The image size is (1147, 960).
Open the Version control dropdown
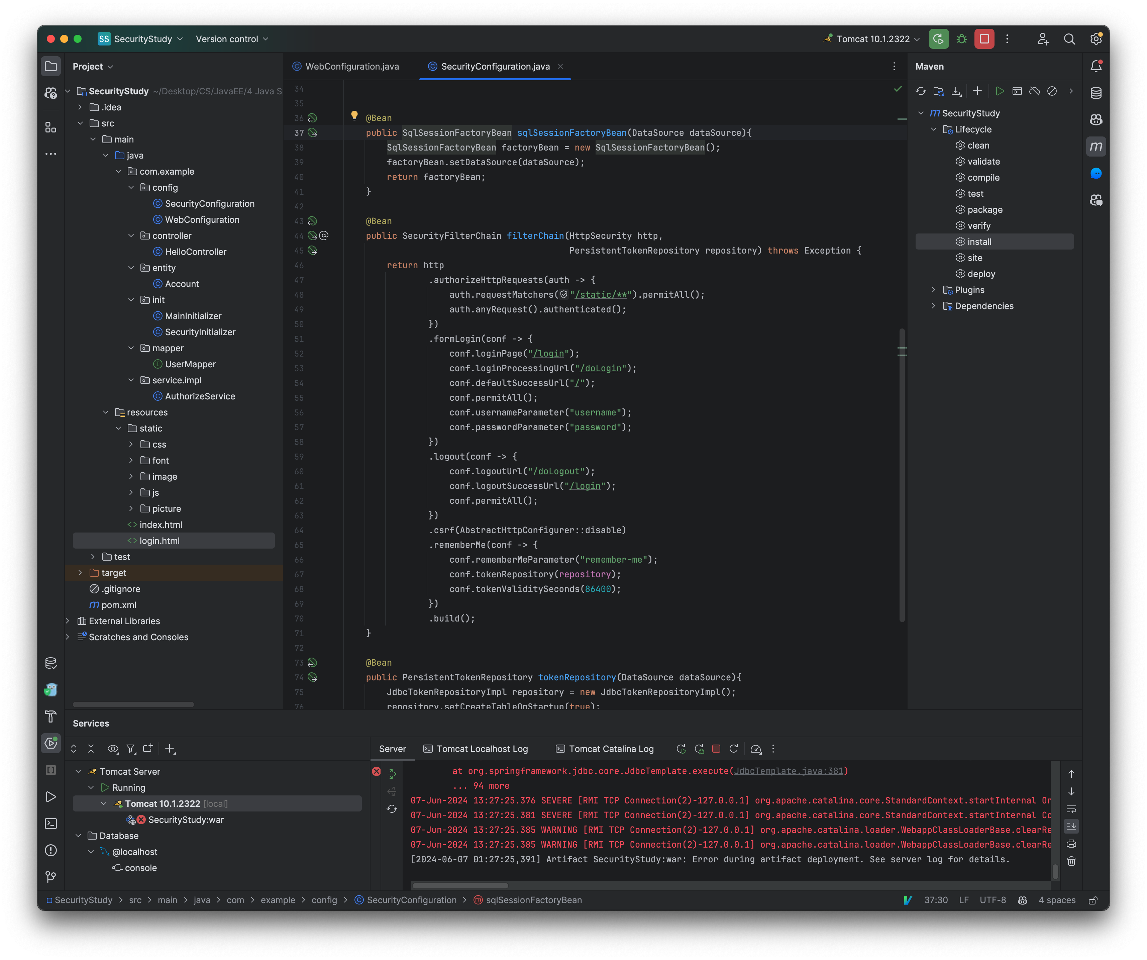[x=232, y=39]
